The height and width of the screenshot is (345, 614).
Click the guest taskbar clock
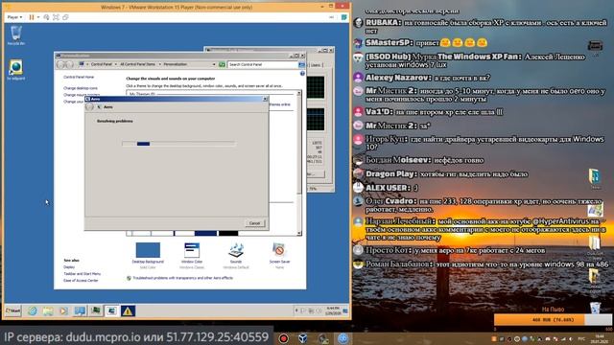(x=333, y=310)
